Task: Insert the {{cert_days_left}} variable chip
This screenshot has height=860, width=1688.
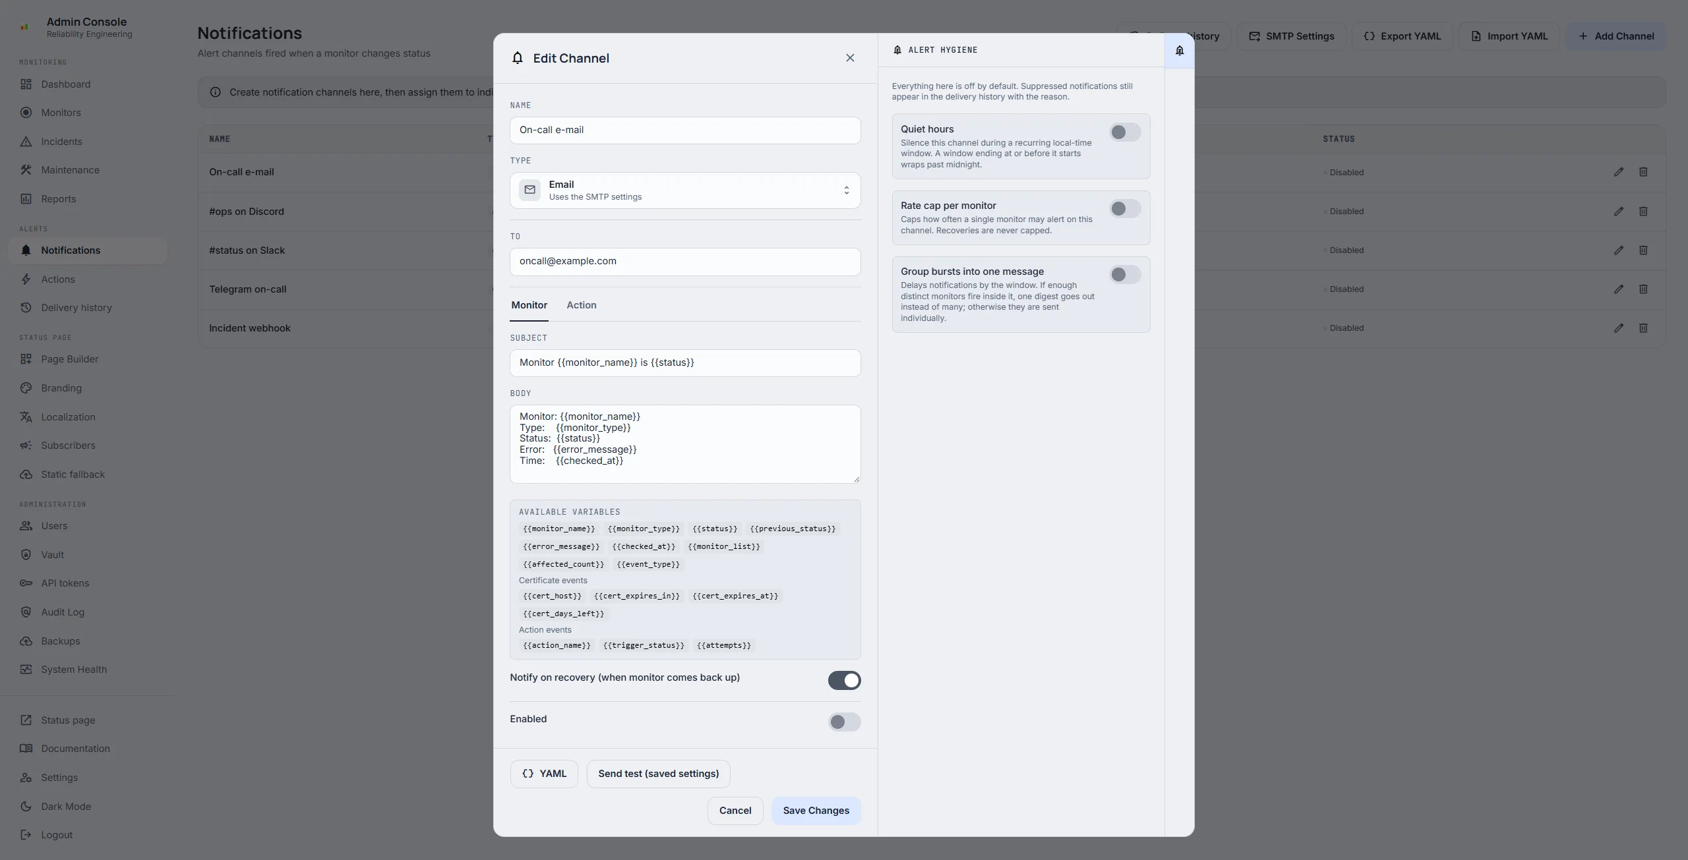Action: coord(563,614)
